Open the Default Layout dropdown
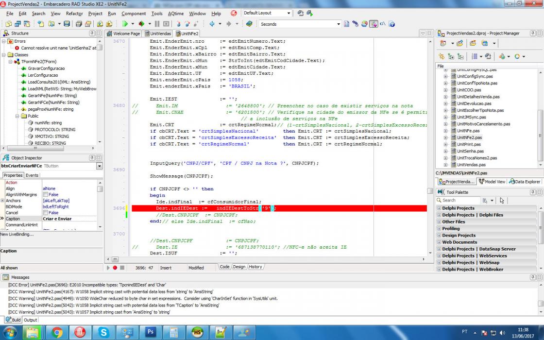This screenshot has width=544, height=340. [289, 13]
